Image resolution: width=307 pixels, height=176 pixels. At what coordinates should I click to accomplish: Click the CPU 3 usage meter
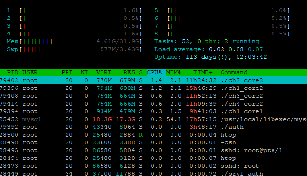[74, 26]
